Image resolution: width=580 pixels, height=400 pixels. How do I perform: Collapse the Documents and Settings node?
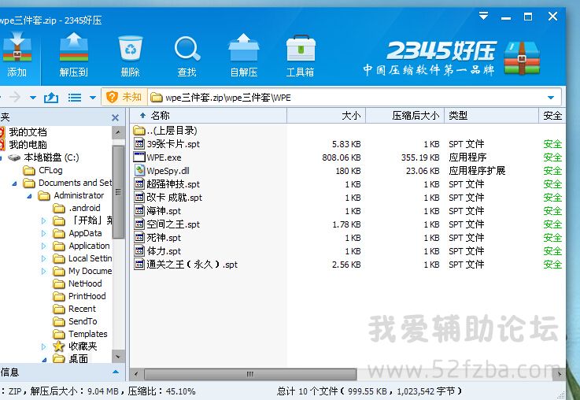[x=14, y=183]
